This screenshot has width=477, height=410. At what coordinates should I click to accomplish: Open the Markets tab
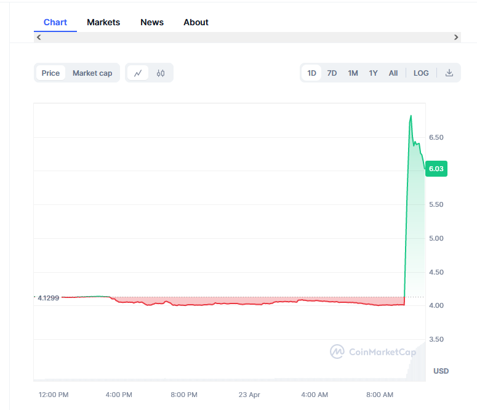pos(103,22)
